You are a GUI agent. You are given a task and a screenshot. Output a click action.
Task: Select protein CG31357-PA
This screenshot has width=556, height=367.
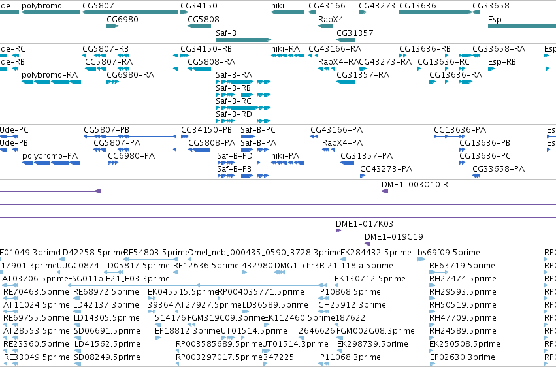click(367, 156)
